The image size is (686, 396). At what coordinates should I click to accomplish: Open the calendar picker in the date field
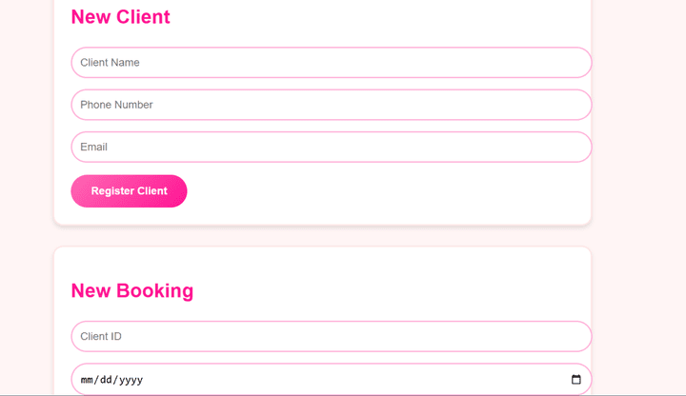(x=575, y=380)
